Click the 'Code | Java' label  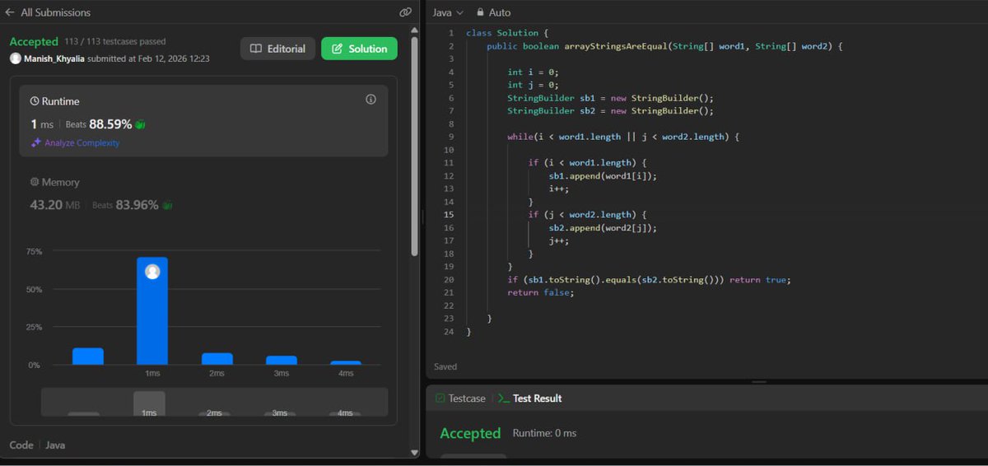(37, 445)
